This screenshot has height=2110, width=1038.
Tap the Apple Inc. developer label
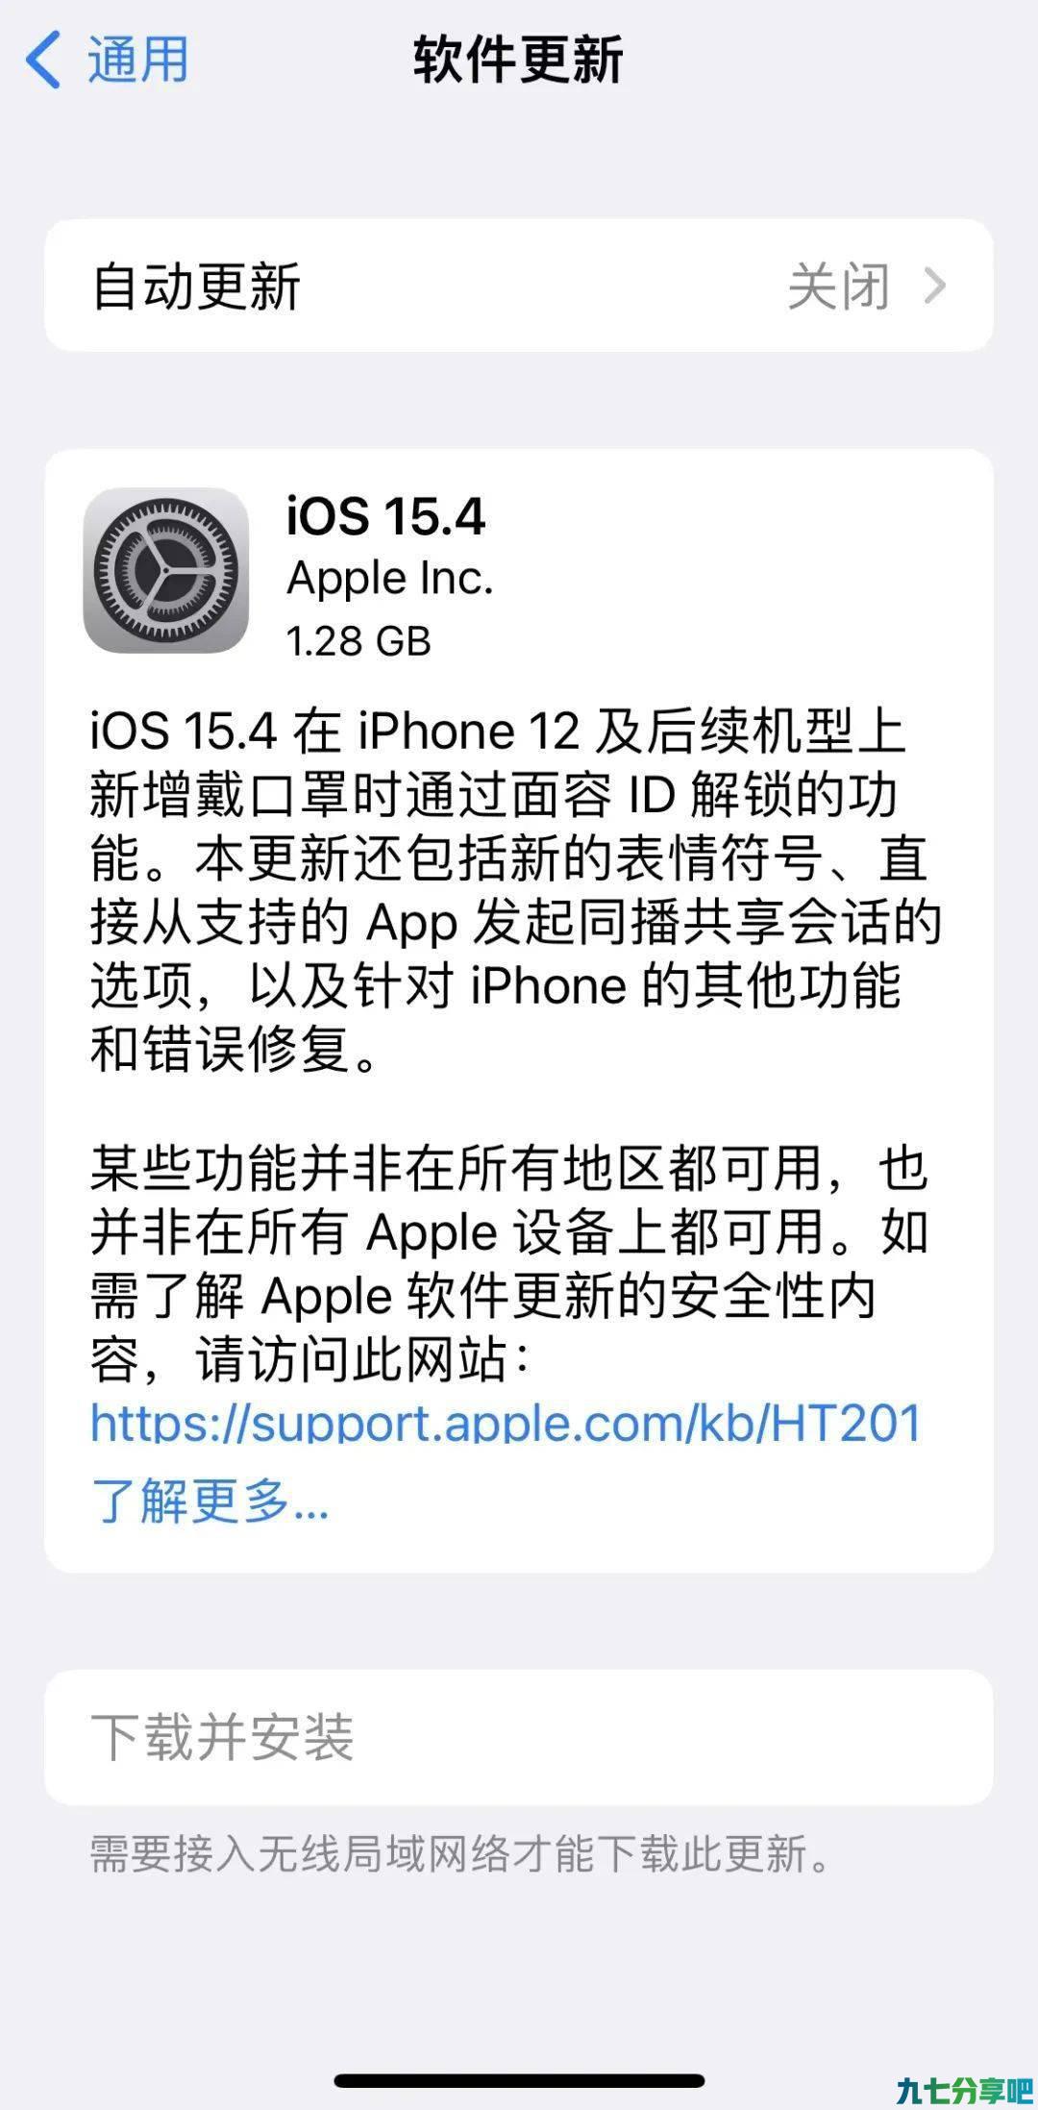389,579
